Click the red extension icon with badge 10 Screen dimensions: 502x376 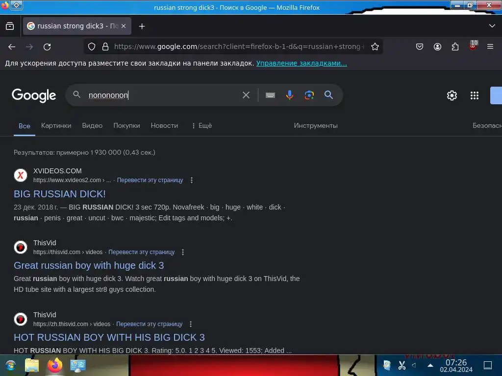[473, 46]
